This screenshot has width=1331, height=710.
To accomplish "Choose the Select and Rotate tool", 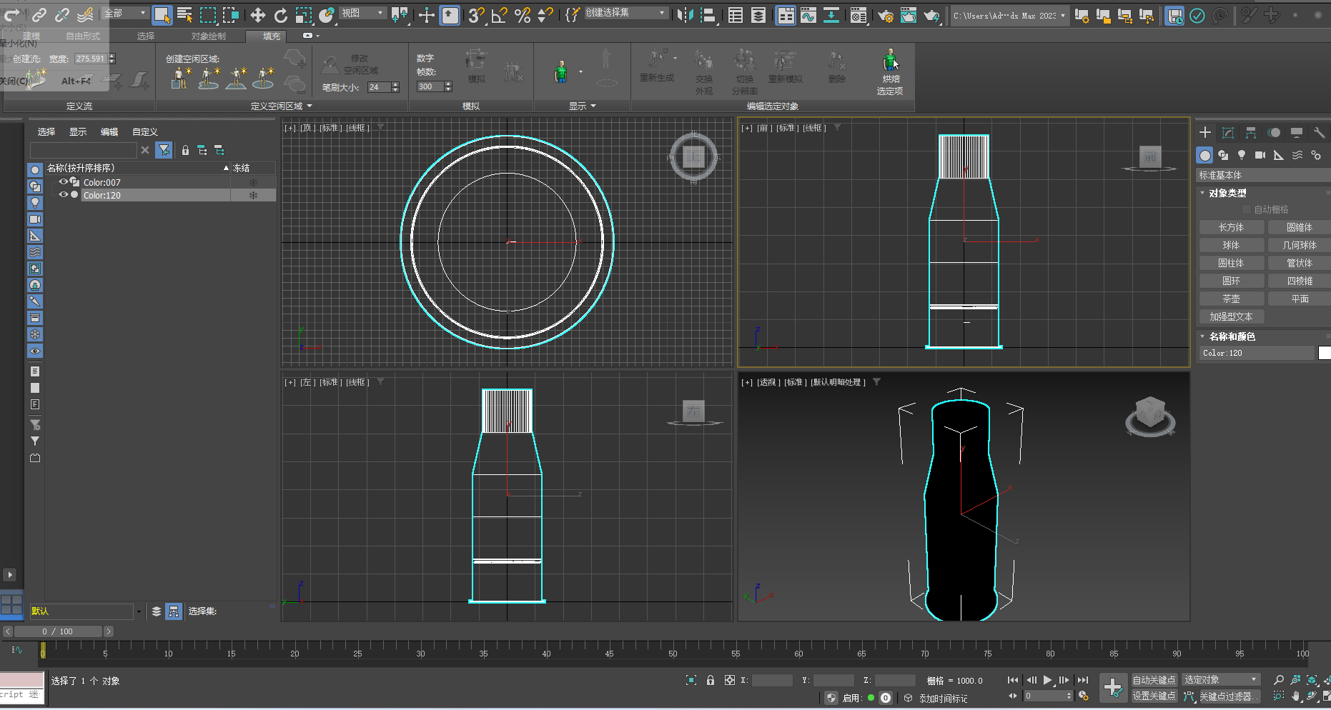I will [x=280, y=15].
